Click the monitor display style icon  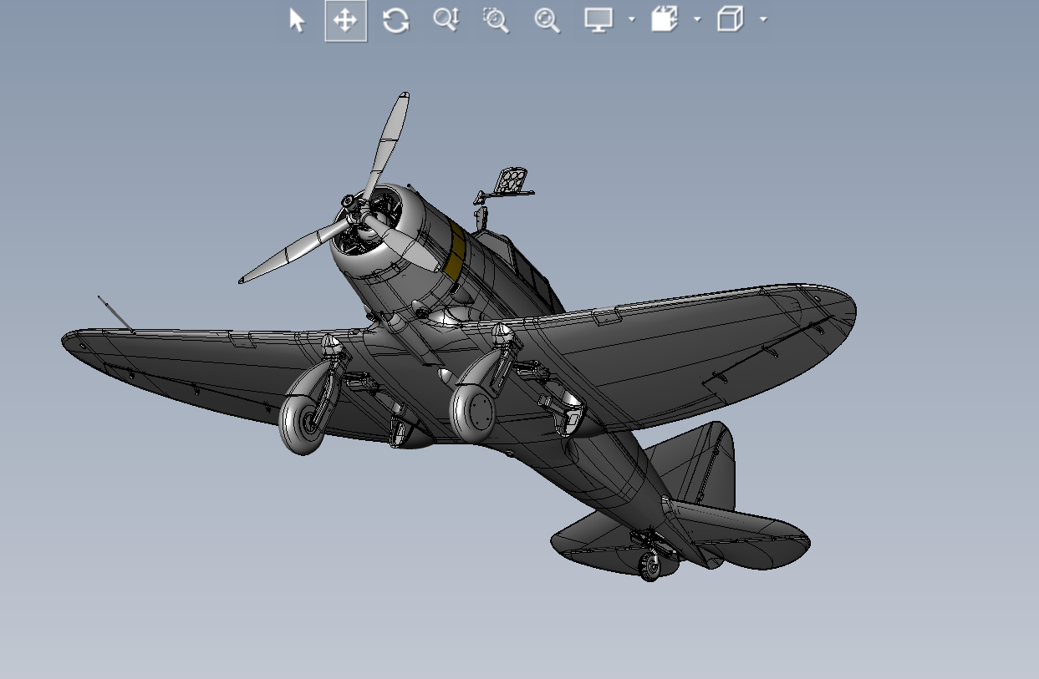pos(598,20)
